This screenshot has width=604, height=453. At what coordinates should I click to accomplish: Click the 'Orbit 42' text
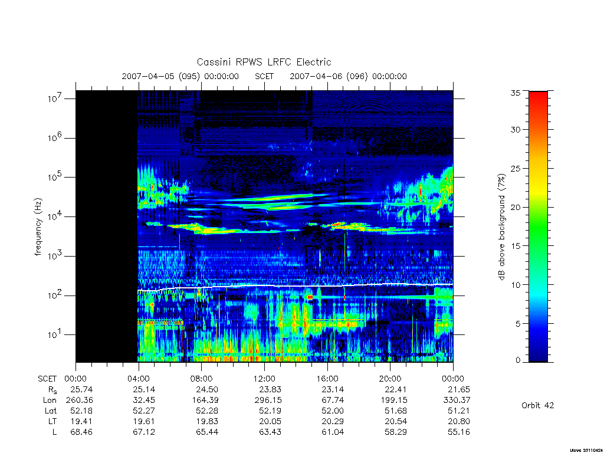538,405
